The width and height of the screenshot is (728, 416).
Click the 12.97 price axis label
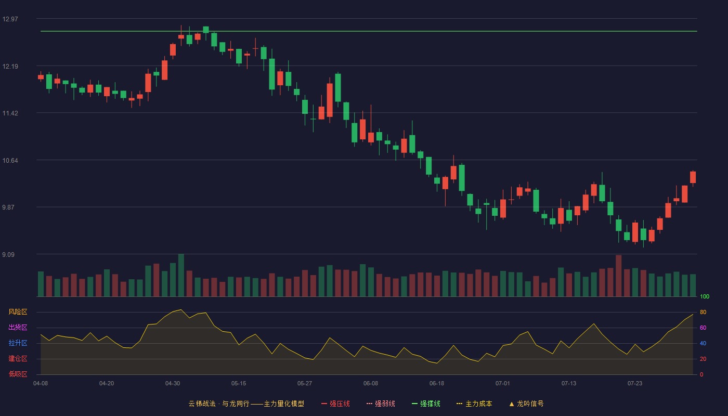coord(10,19)
